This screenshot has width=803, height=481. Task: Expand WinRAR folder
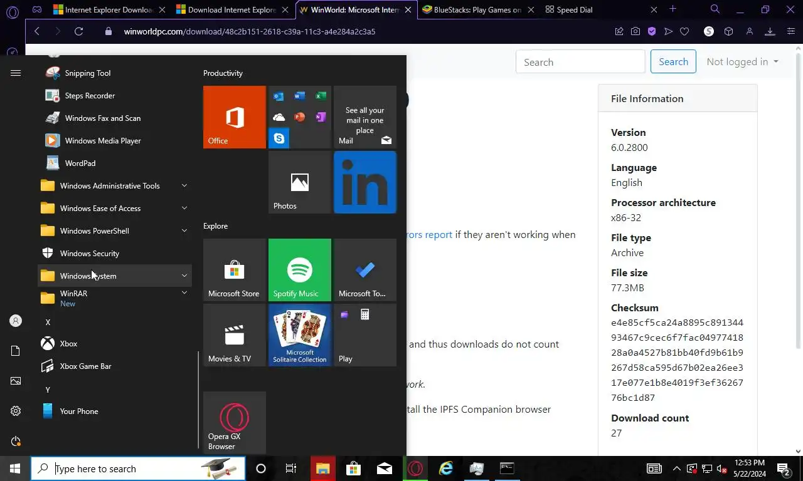pos(115,298)
